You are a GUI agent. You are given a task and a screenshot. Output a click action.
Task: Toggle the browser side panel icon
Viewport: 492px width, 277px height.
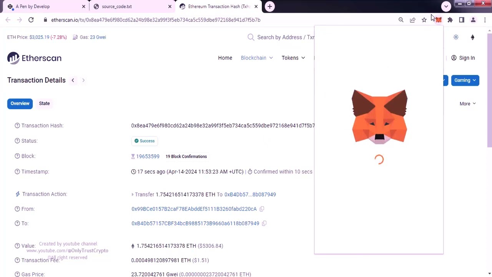(x=462, y=20)
